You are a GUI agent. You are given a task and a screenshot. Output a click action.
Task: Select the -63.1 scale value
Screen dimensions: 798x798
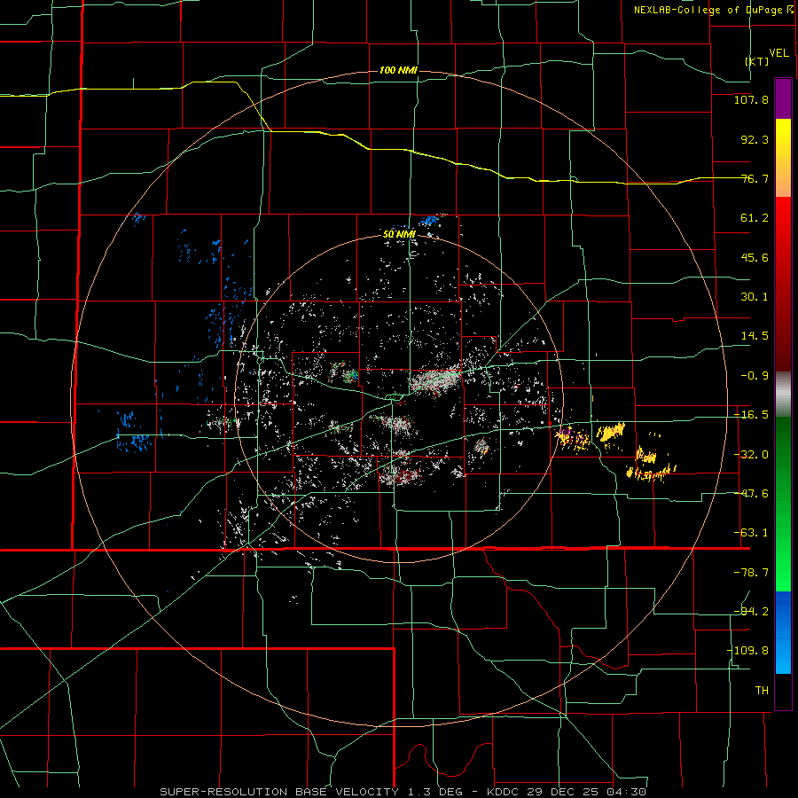(x=751, y=533)
